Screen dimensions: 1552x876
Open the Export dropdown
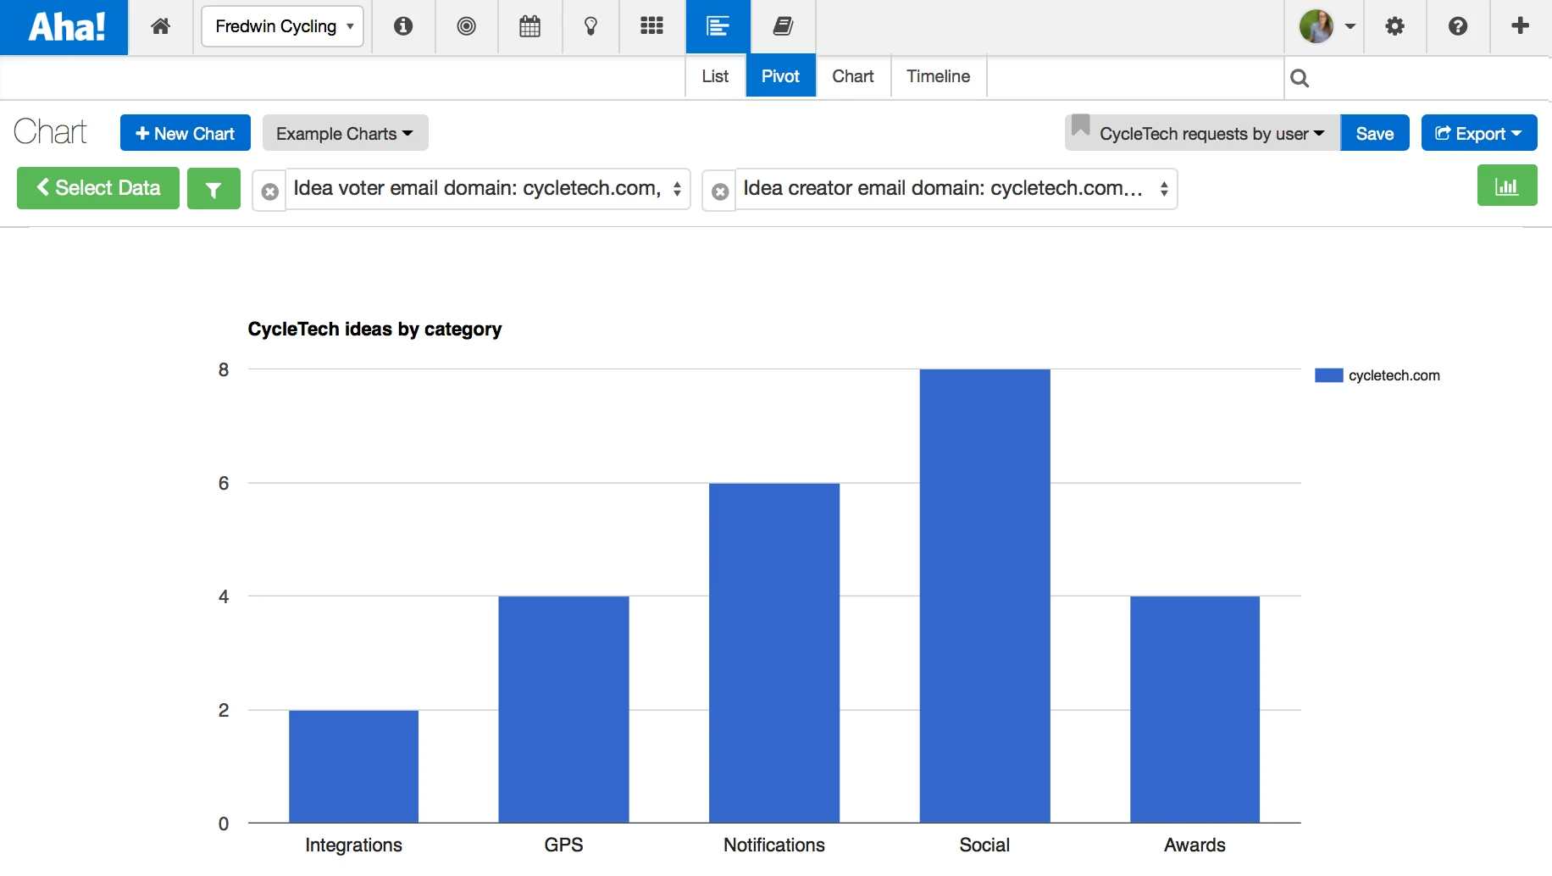pyautogui.click(x=1479, y=133)
